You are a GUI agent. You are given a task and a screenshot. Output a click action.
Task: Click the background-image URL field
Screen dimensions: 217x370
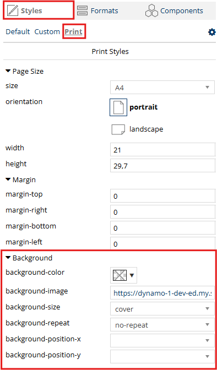click(162, 293)
